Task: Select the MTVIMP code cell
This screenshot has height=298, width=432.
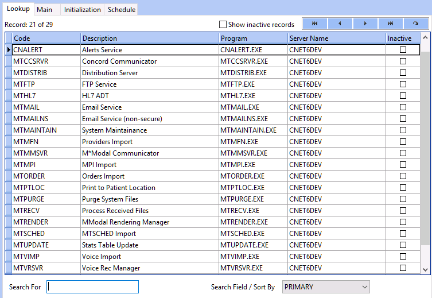Action: tap(46, 257)
